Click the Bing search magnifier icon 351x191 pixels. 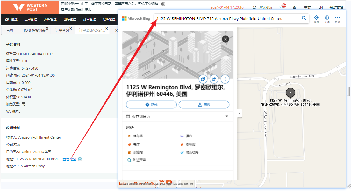[x=304, y=18]
